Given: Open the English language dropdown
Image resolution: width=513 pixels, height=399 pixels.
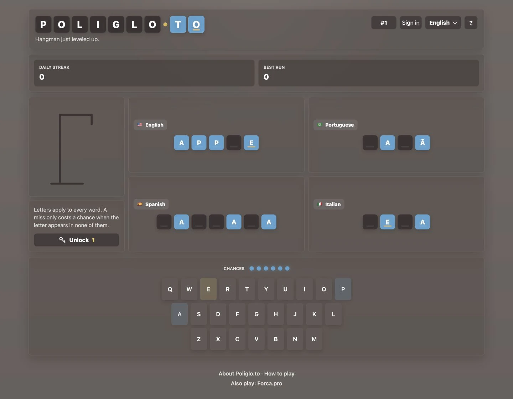Looking at the screenshot, I should pyautogui.click(x=443, y=23).
